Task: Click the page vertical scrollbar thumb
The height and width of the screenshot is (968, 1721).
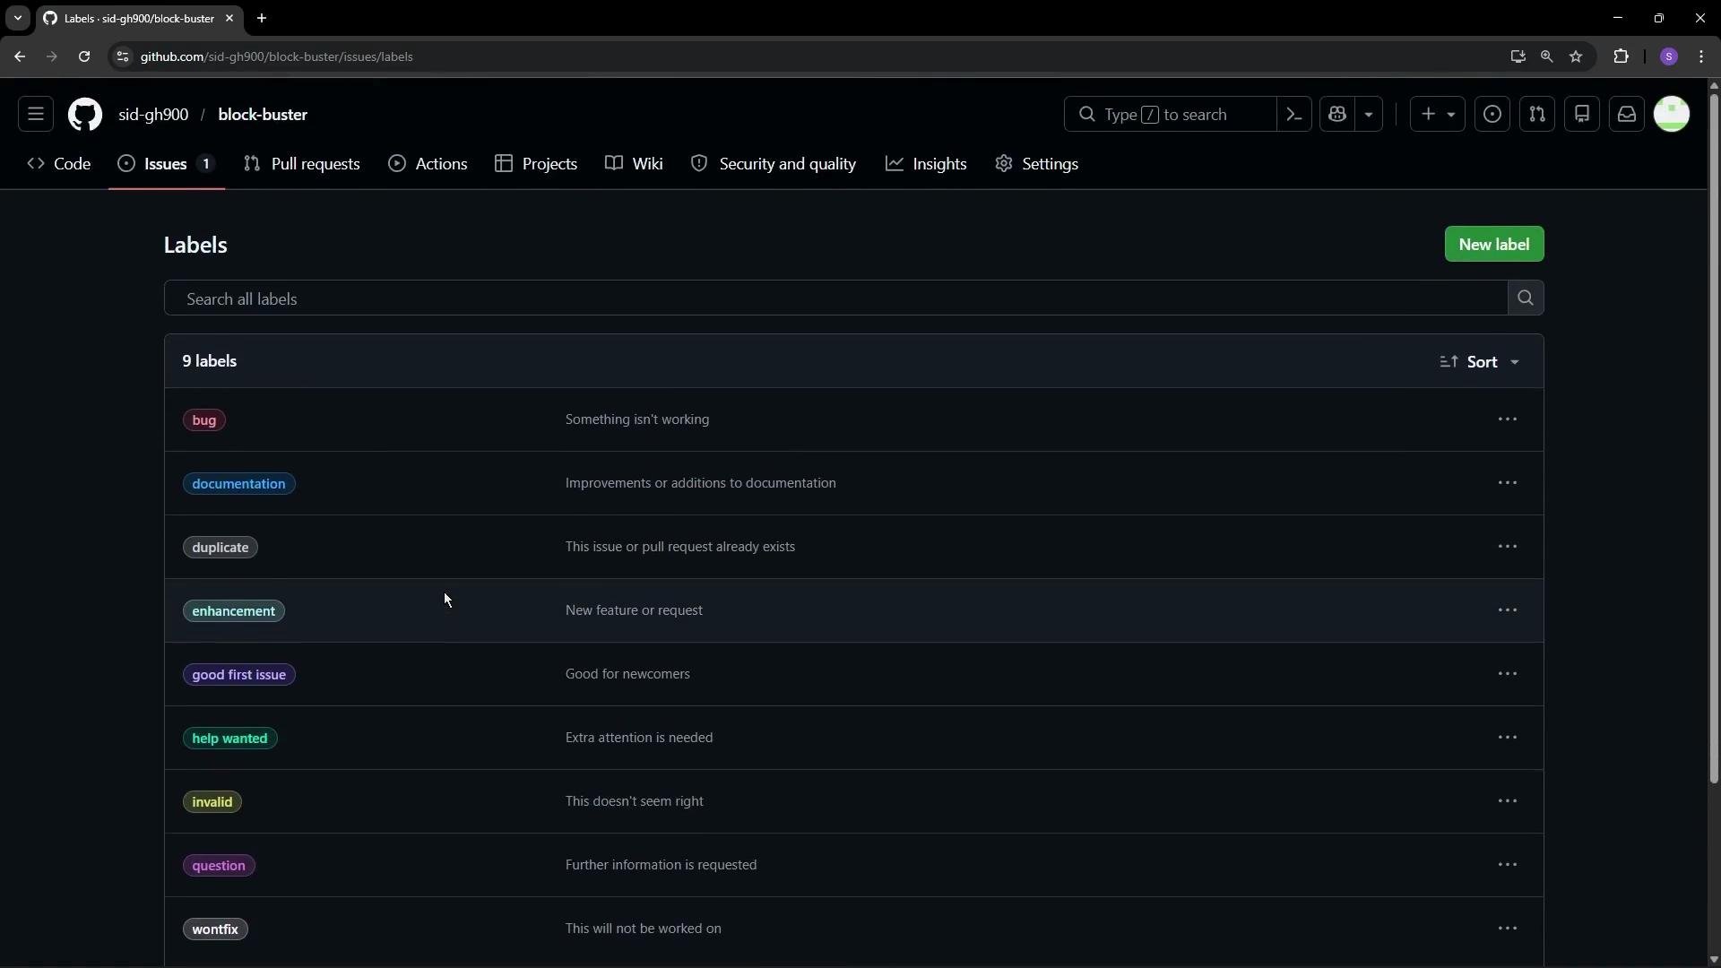Action: coord(1714,439)
